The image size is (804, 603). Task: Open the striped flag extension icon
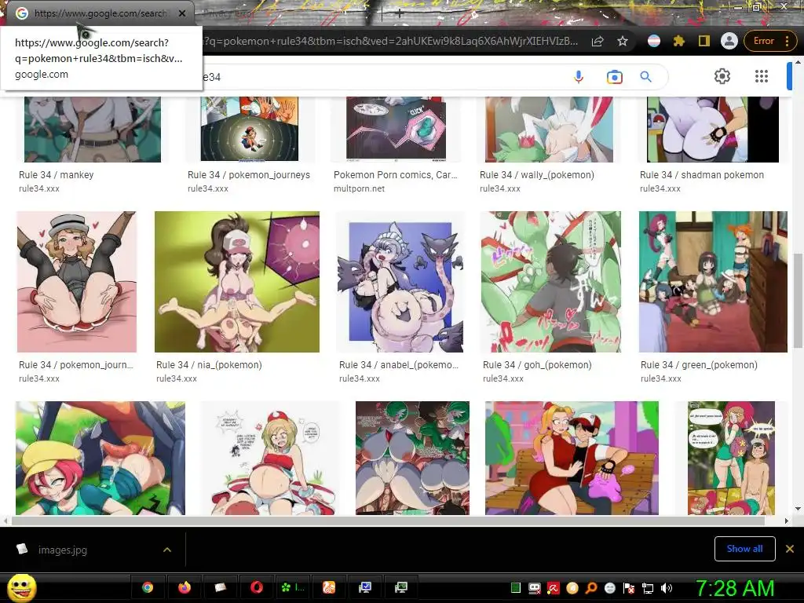654,41
